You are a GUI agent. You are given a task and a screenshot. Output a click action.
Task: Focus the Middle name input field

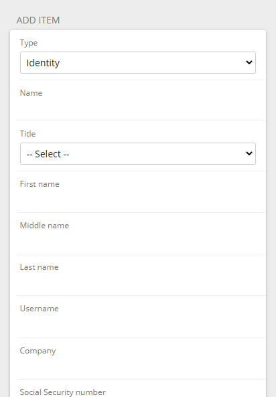click(138, 241)
